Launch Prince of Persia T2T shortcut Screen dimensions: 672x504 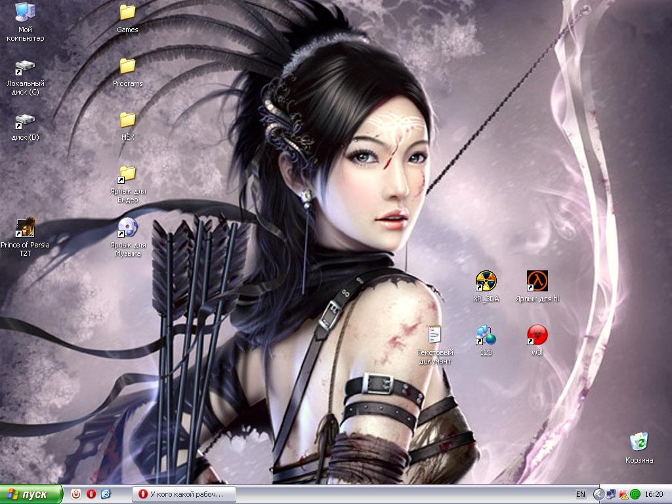coord(26,228)
